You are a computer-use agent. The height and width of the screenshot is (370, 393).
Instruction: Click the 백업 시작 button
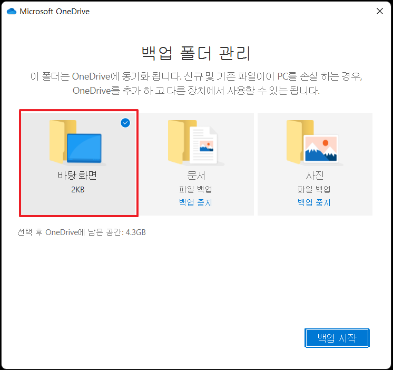(337, 338)
